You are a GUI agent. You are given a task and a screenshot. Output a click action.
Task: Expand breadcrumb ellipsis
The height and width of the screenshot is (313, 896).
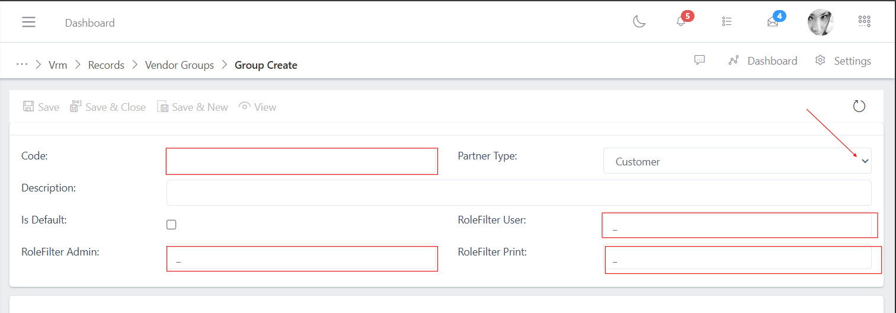coord(22,64)
